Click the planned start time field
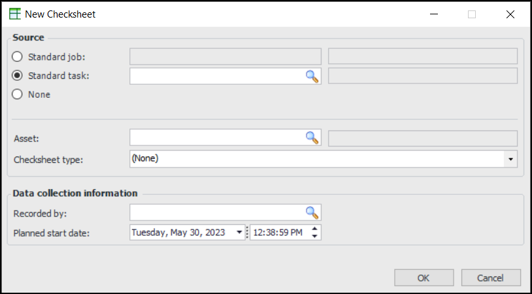 point(279,232)
